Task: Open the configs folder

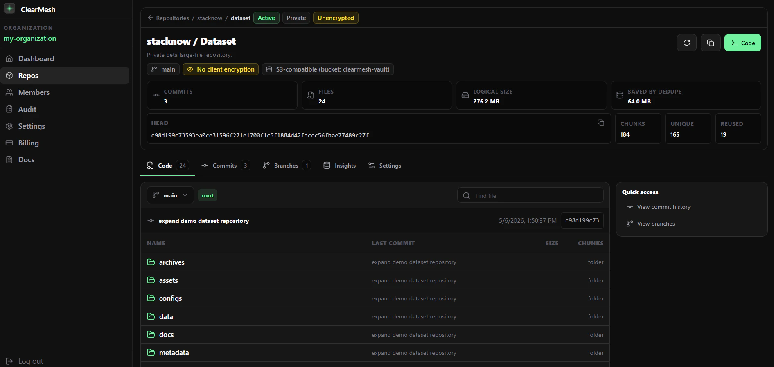Action: coord(170,298)
